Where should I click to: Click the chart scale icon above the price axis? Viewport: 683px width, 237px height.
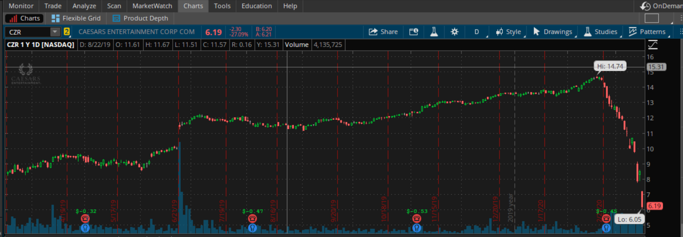click(652, 45)
